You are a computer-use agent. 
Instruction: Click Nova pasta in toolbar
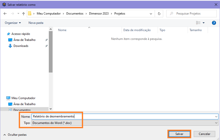coord(36,23)
